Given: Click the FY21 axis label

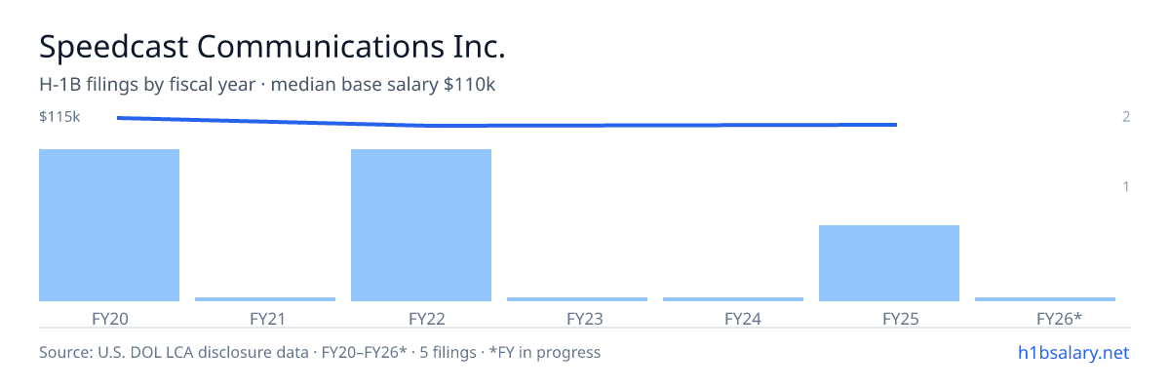Looking at the screenshot, I should coord(267,318).
